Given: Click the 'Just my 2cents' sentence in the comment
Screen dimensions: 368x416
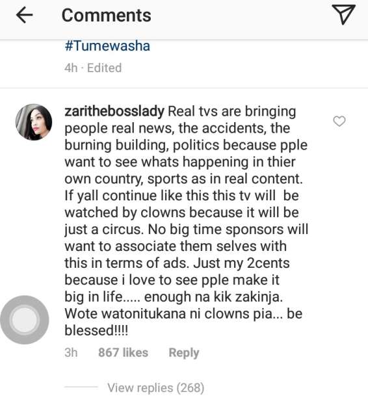Looking at the screenshot, I should click(241, 263).
